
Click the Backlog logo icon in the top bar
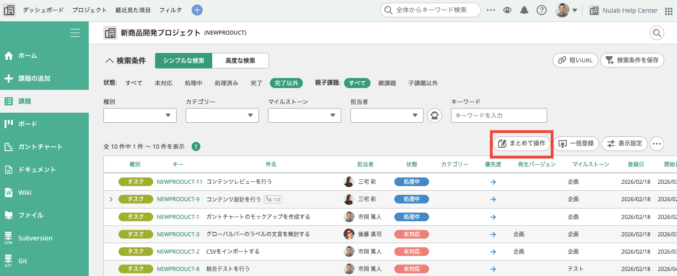(9, 10)
